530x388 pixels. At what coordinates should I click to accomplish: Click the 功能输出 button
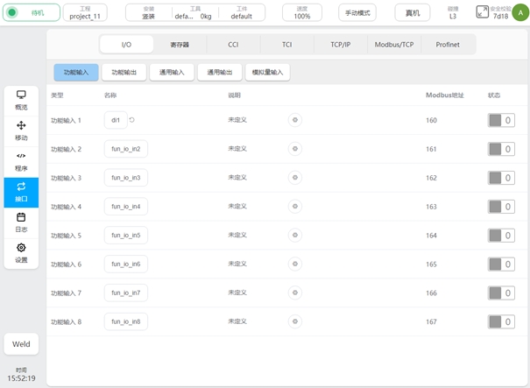tap(124, 73)
